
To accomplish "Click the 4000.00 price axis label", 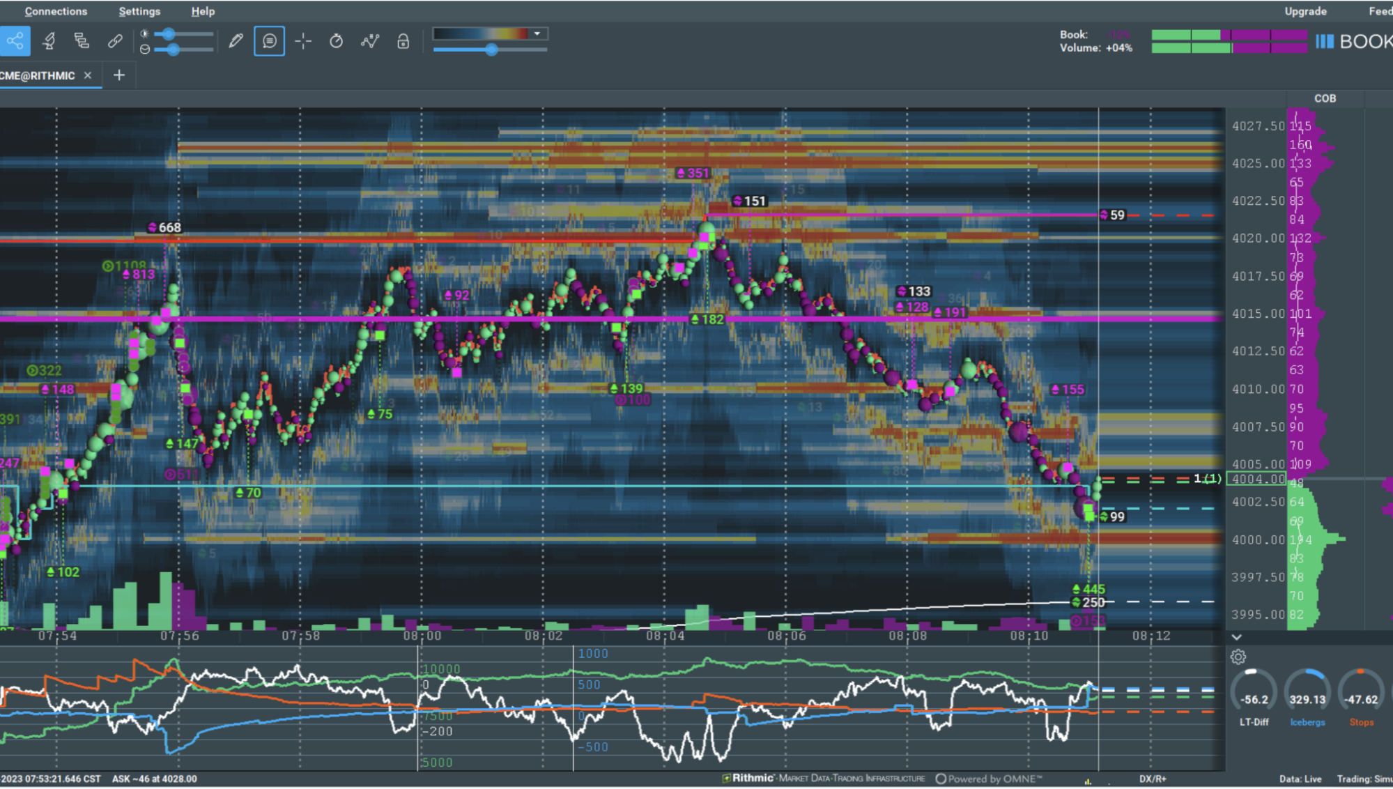I will [1258, 539].
